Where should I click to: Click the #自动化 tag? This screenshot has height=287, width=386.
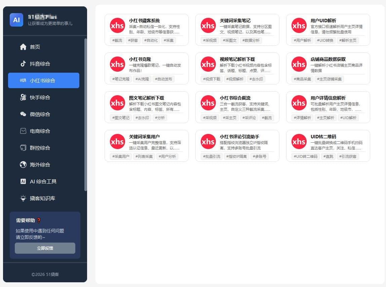click(x=151, y=40)
